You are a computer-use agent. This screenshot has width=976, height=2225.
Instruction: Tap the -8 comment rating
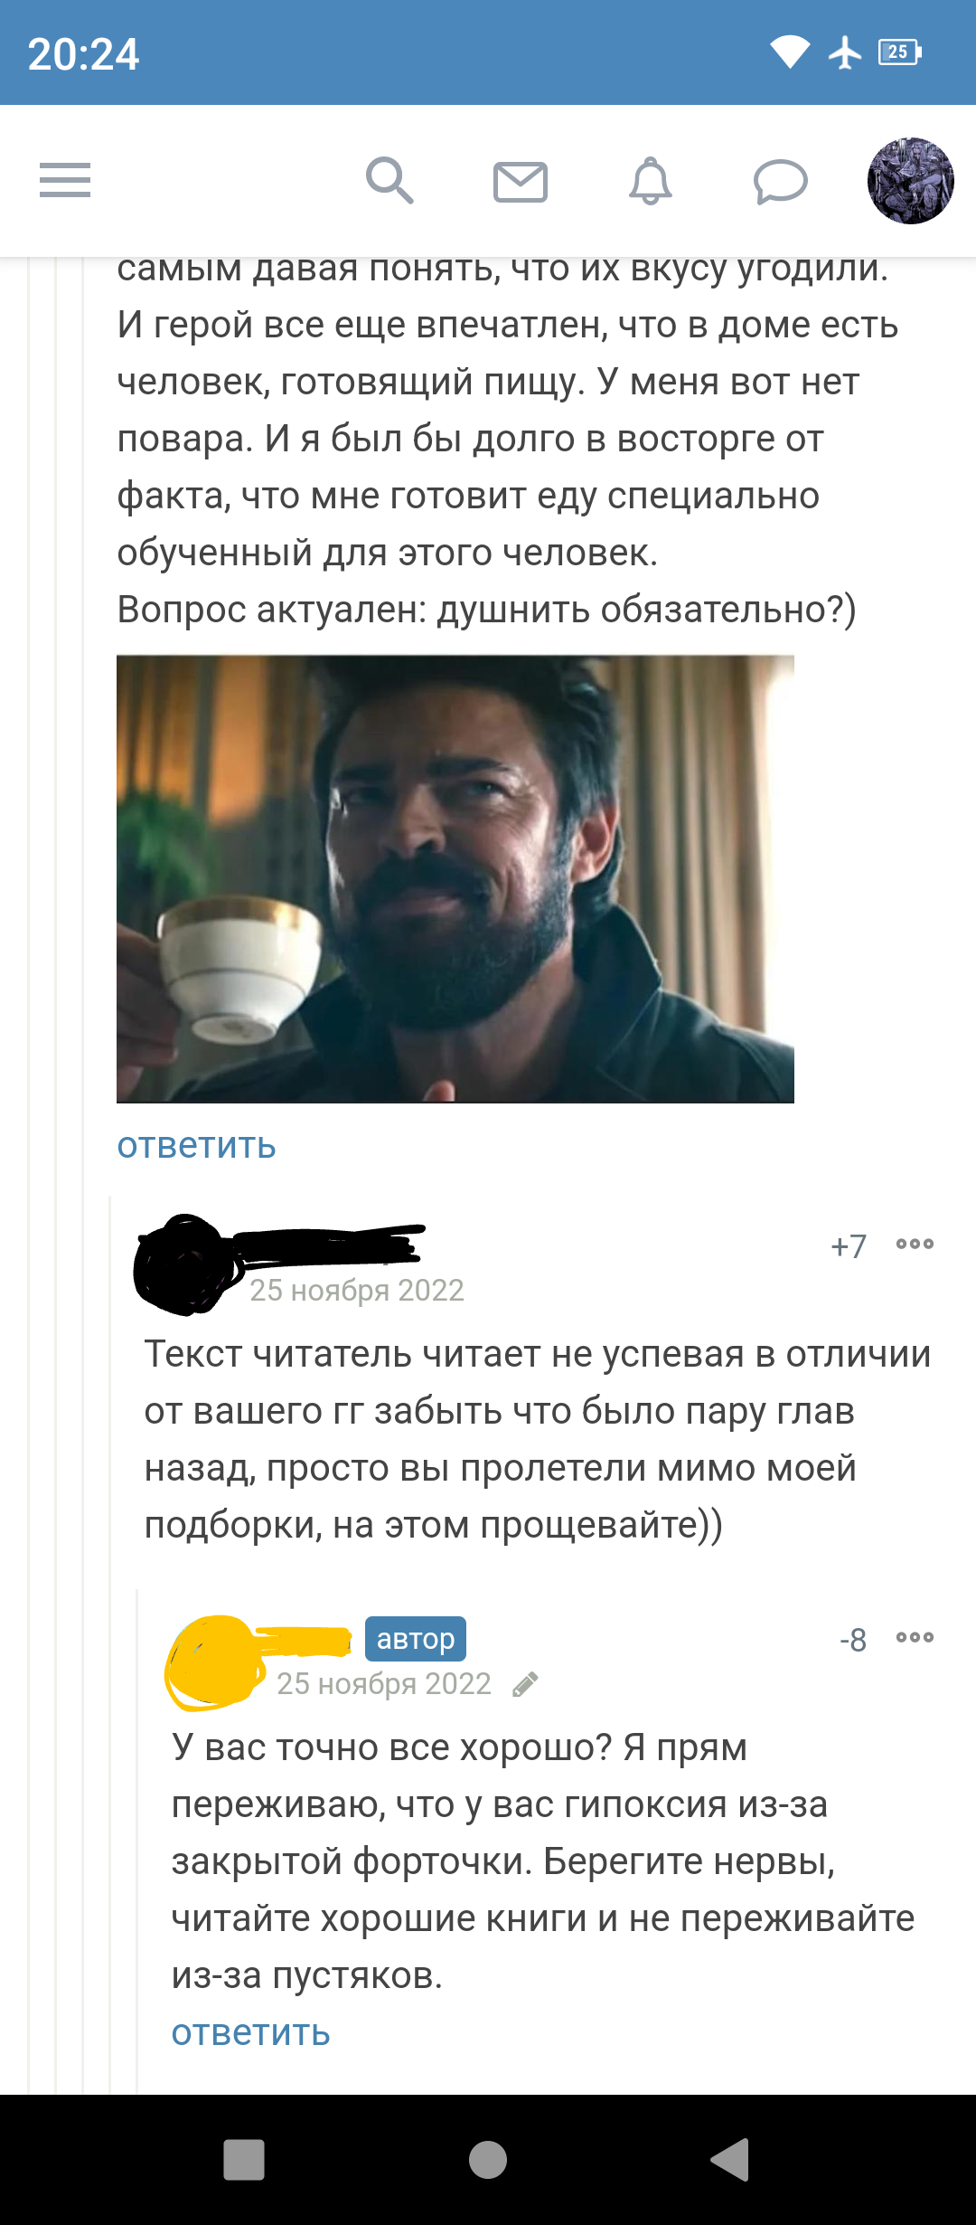pos(853,1640)
